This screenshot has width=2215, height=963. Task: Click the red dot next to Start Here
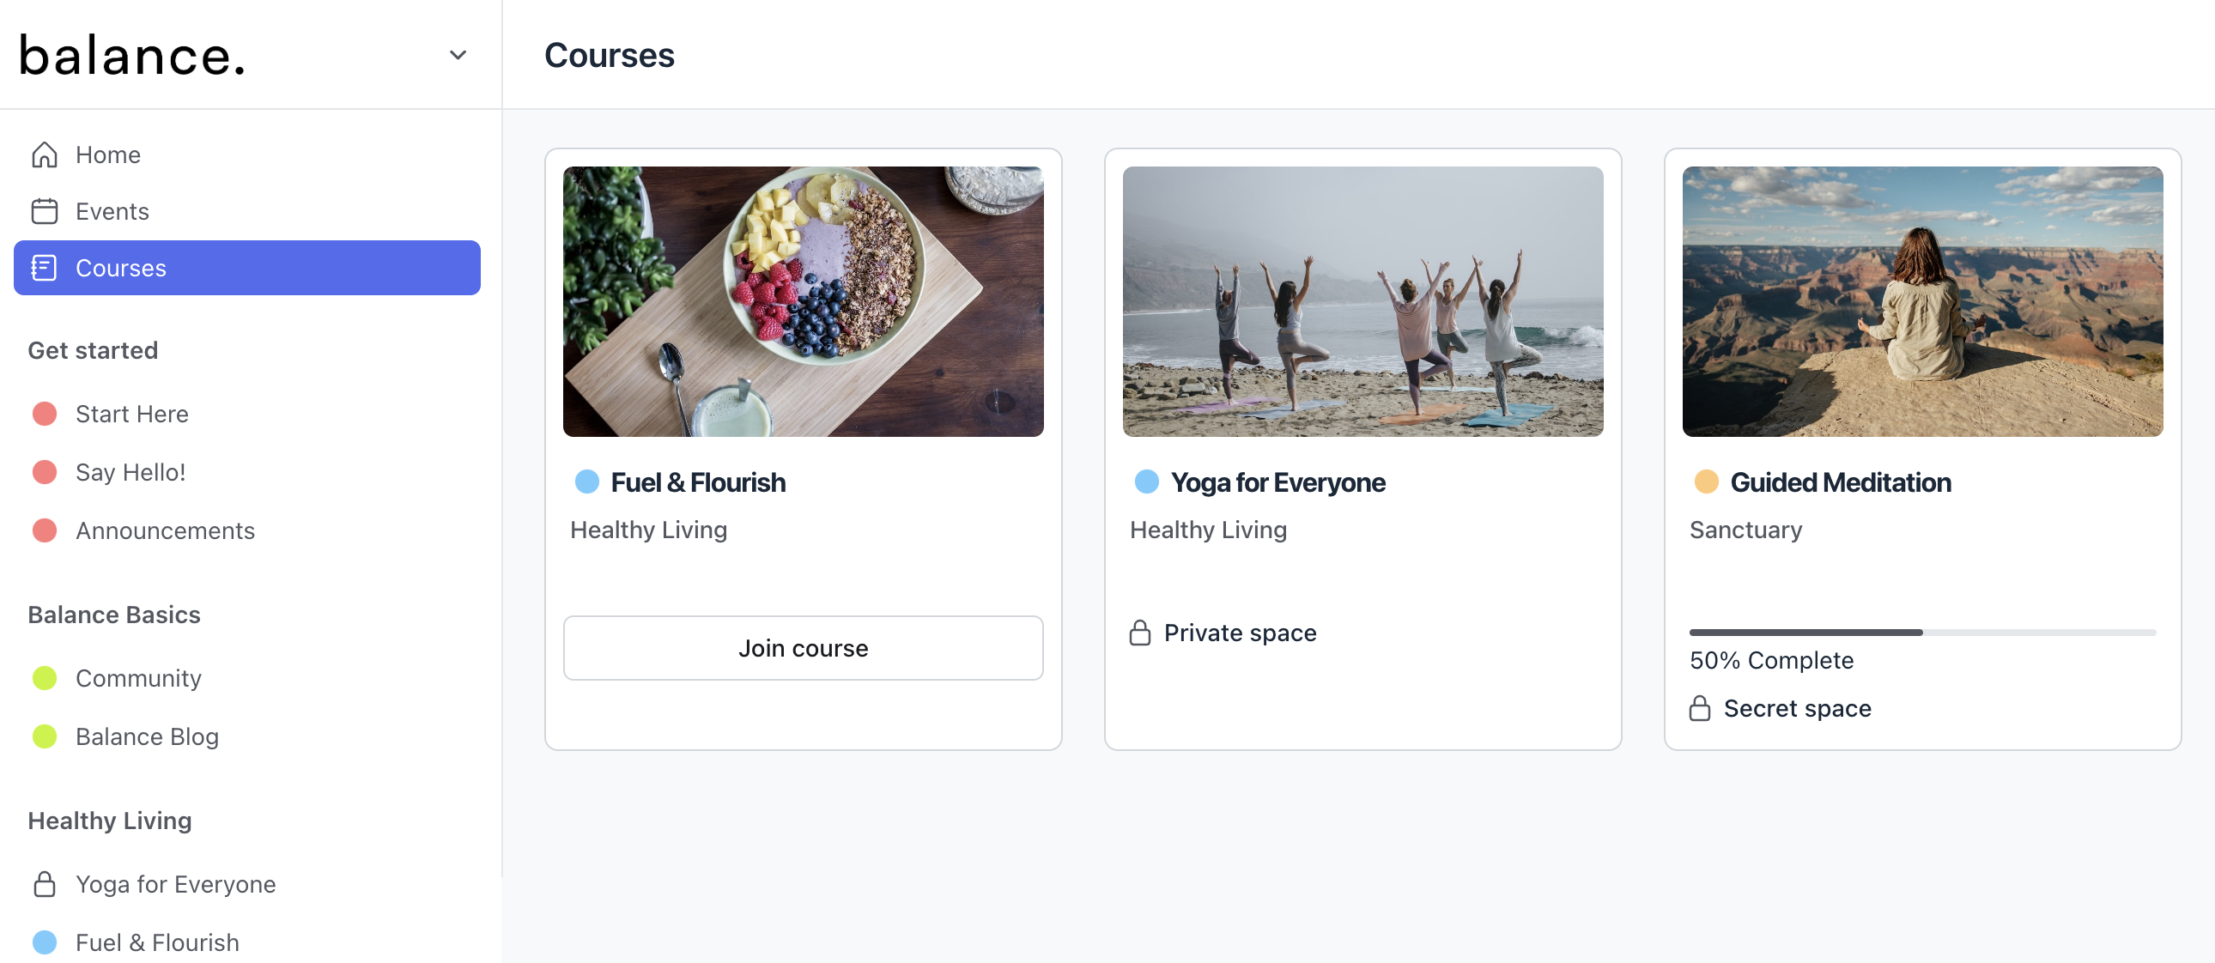(x=44, y=414)
